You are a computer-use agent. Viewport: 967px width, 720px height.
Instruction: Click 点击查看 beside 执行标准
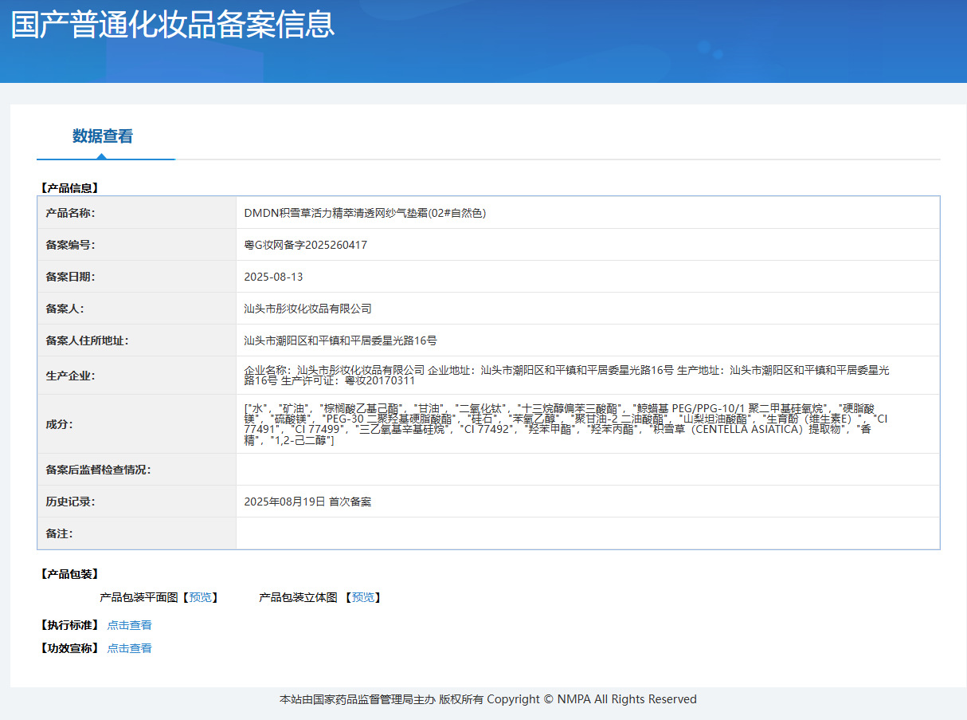pyautogui.click(x=129, y=625)
